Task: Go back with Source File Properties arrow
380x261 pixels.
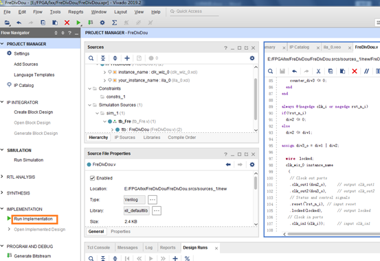Action: click(228, 164)
